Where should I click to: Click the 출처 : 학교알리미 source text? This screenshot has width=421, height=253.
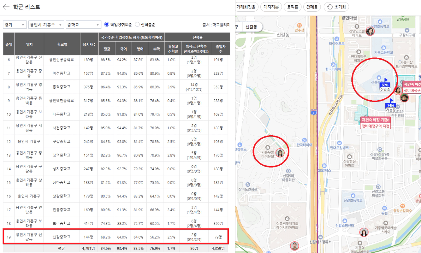(x=216, y=25)
